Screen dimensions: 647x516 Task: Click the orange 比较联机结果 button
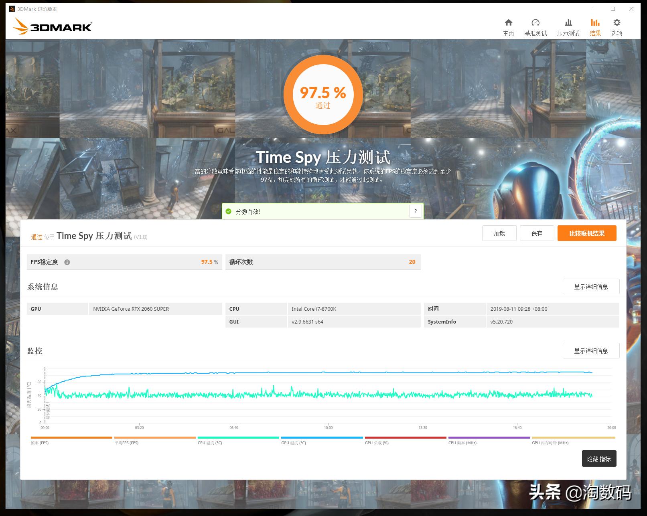tap(586, 233)
